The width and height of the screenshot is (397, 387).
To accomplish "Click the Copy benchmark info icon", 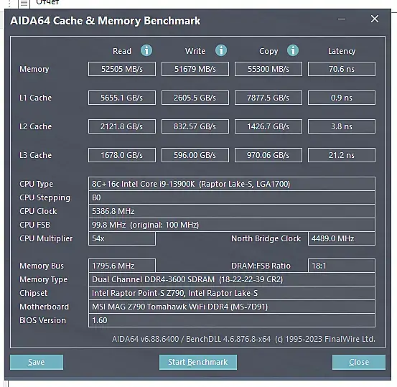I will pos(293,50).
